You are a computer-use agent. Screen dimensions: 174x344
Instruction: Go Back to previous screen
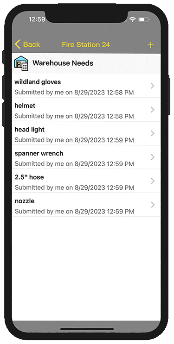[27, 44]
